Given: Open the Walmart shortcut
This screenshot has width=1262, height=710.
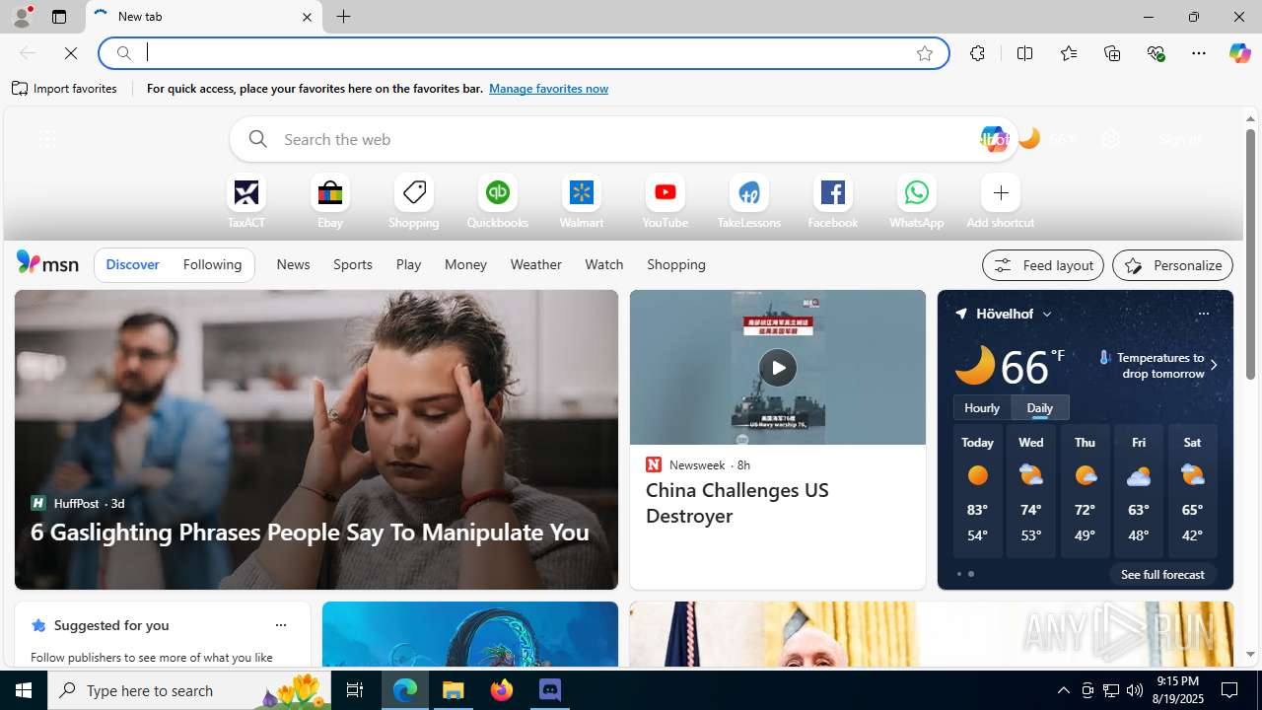Looking at the screenshot, I should (x=581, y=201).
